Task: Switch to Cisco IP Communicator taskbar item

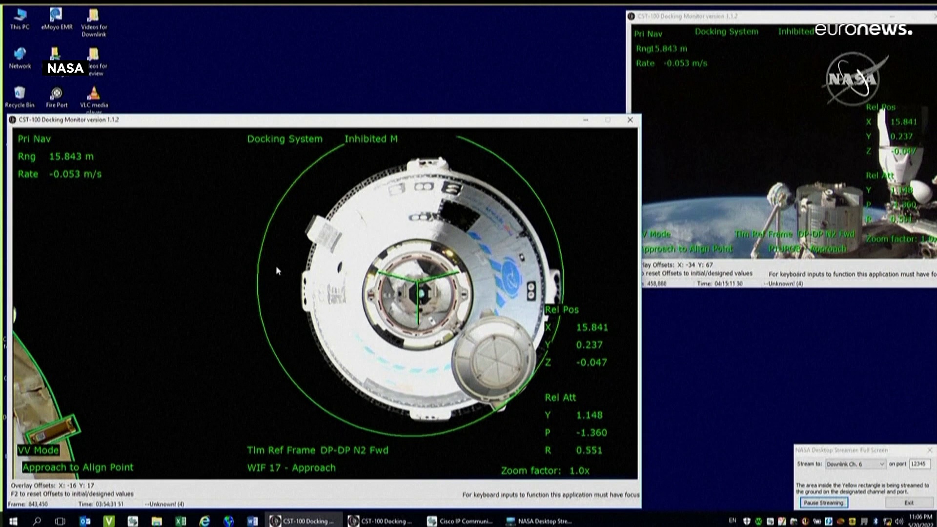Action: (x=460, y=521)
